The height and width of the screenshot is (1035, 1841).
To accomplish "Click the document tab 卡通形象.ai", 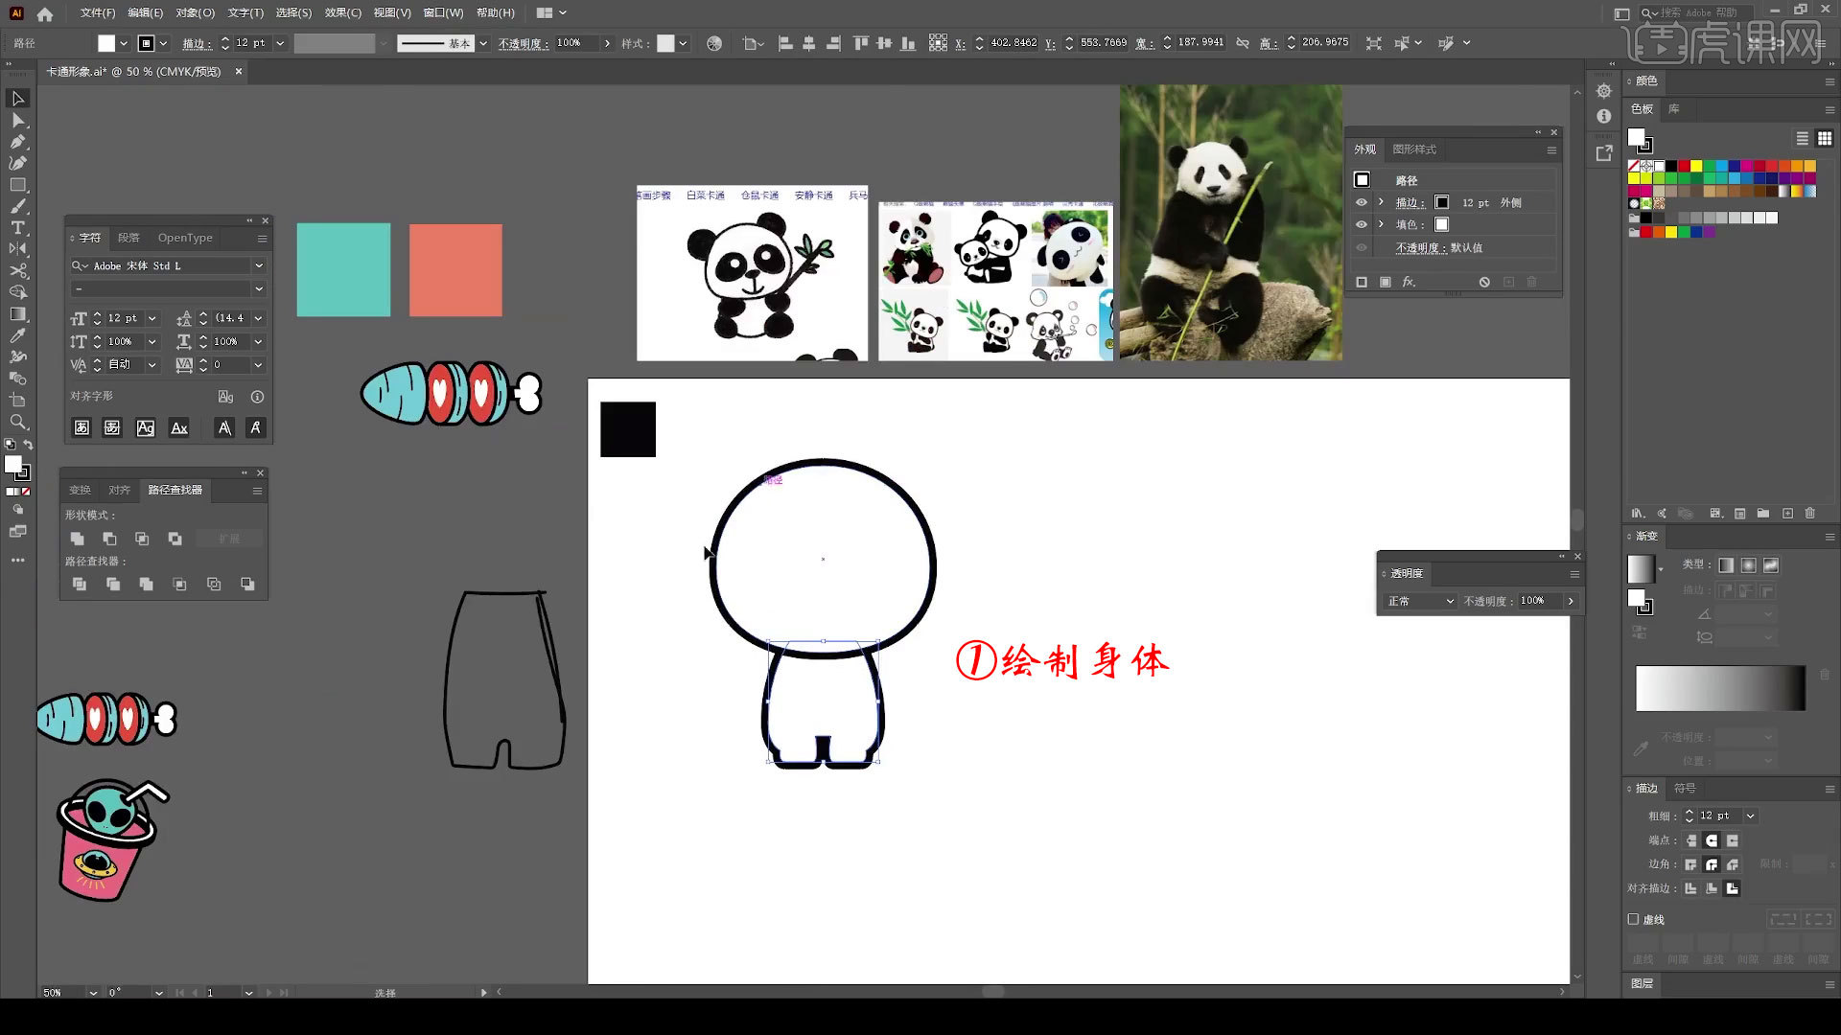I will (134, 72).
